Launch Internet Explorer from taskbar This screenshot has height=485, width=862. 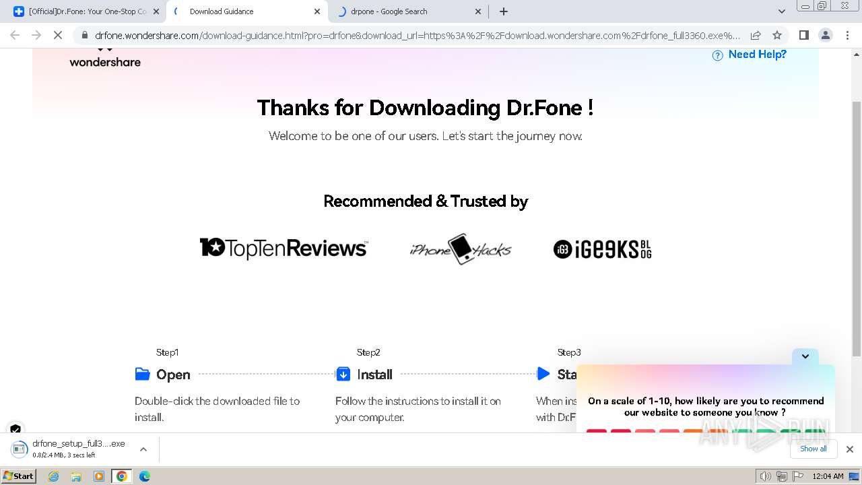(54, 476)
